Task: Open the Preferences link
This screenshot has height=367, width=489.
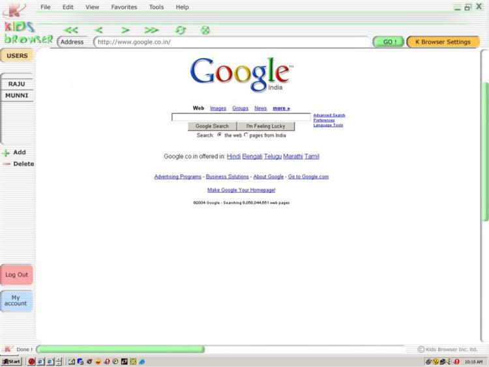Action: click(324, 120)
